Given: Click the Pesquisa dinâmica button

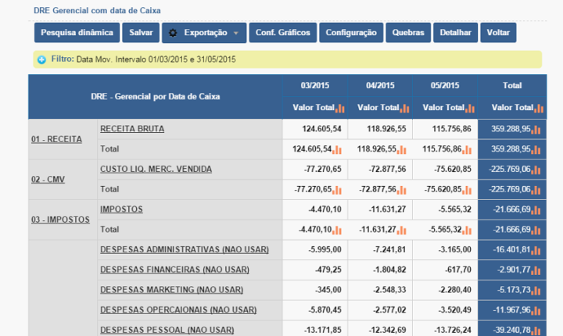Looking at the screenshot, I should click(77, 33).
